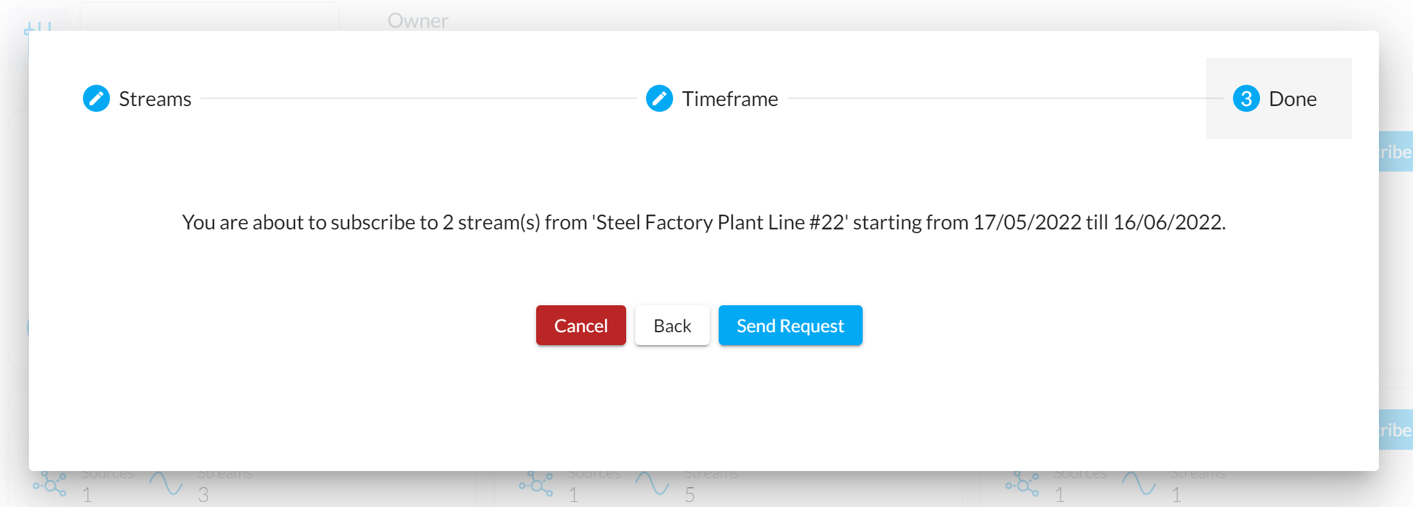The height and width of the screenshot is (507, 1413).
Task: Click the leftmost card's Sources network icon
Action: tap(50, 484)
